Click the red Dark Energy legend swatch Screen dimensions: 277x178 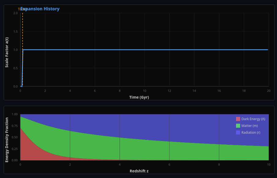[x=238, y=119]
